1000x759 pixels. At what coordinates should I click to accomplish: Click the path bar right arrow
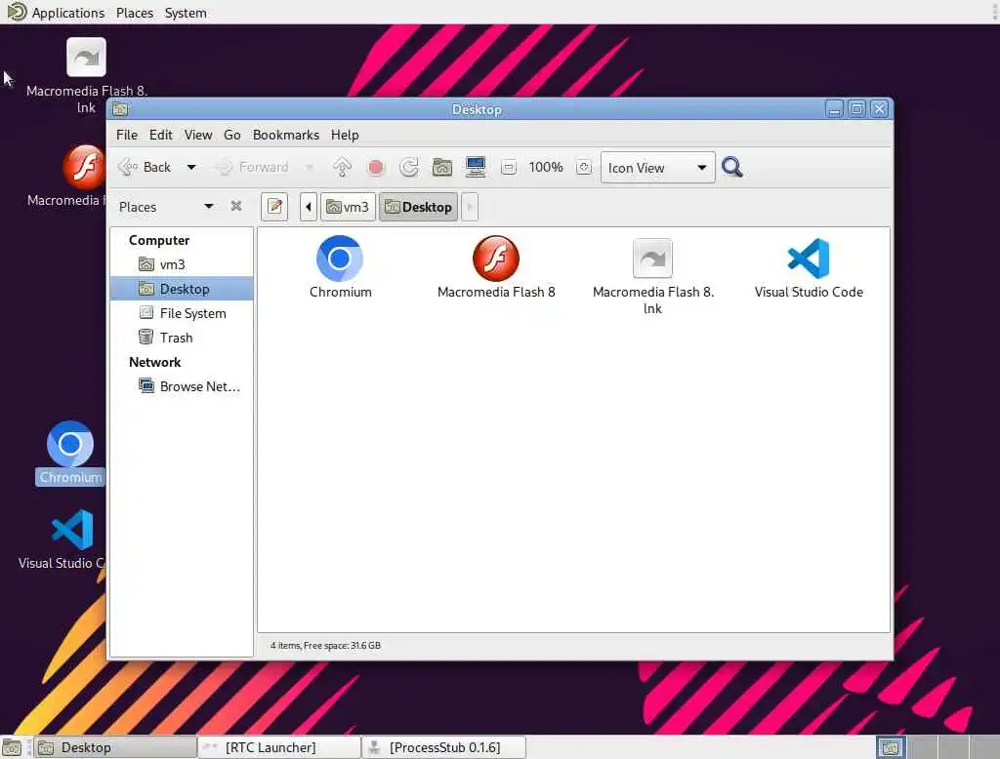point(470,207)
